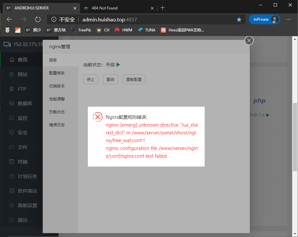Click the InPrivate profile button
The height and width of the screenshot is (237, 298).
click(x=264, y=19)
